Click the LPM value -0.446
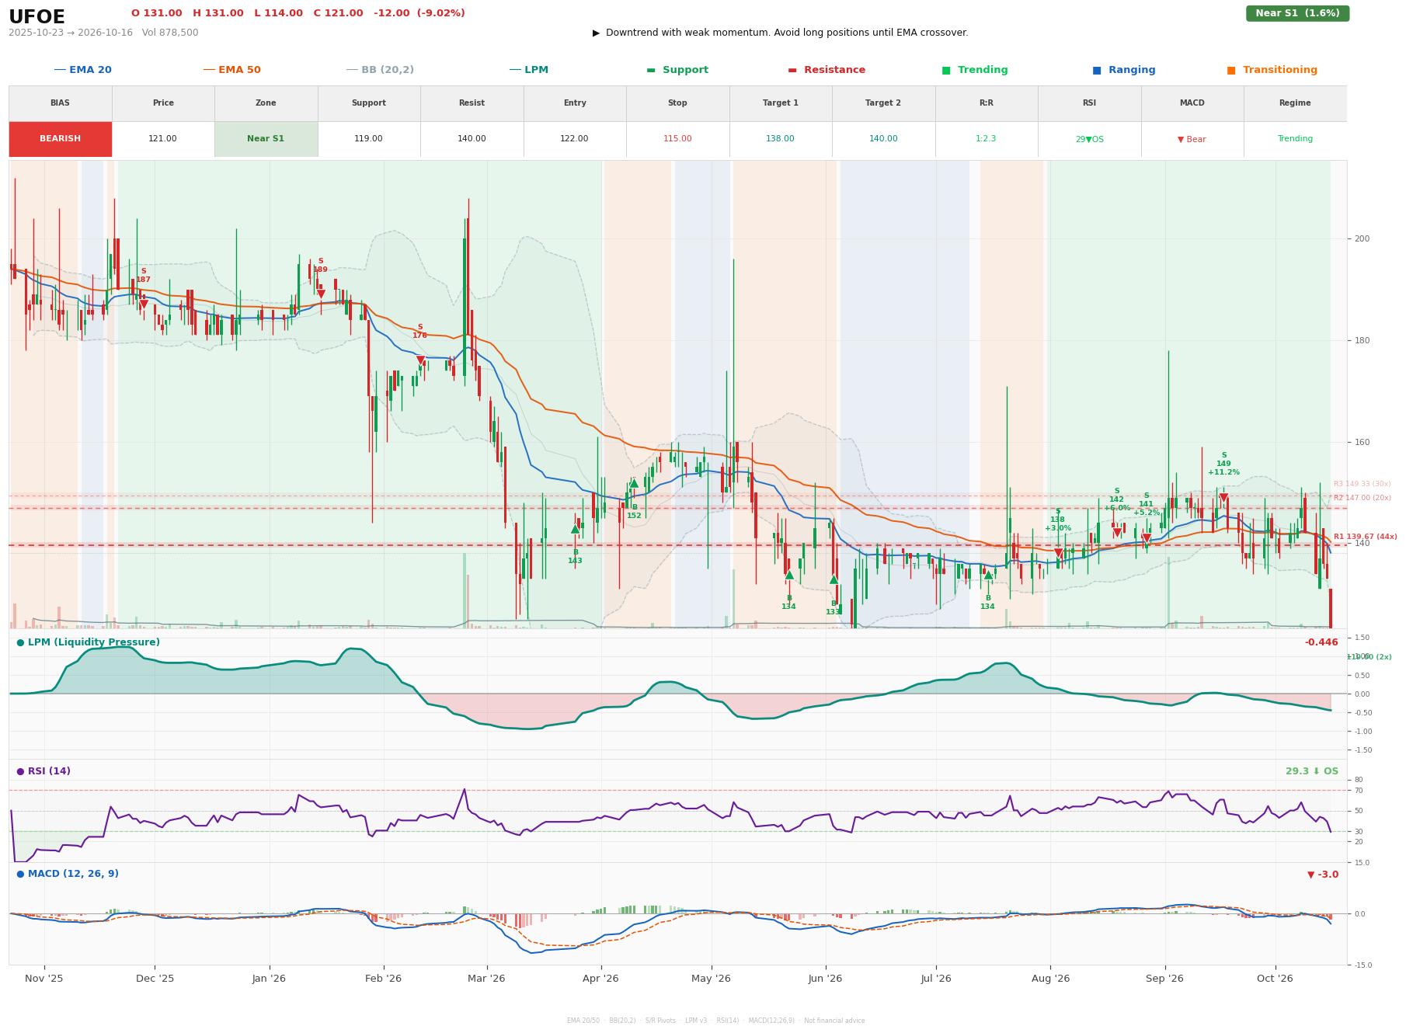This screenshot has height=1033, width=1406. [1321, 642]
